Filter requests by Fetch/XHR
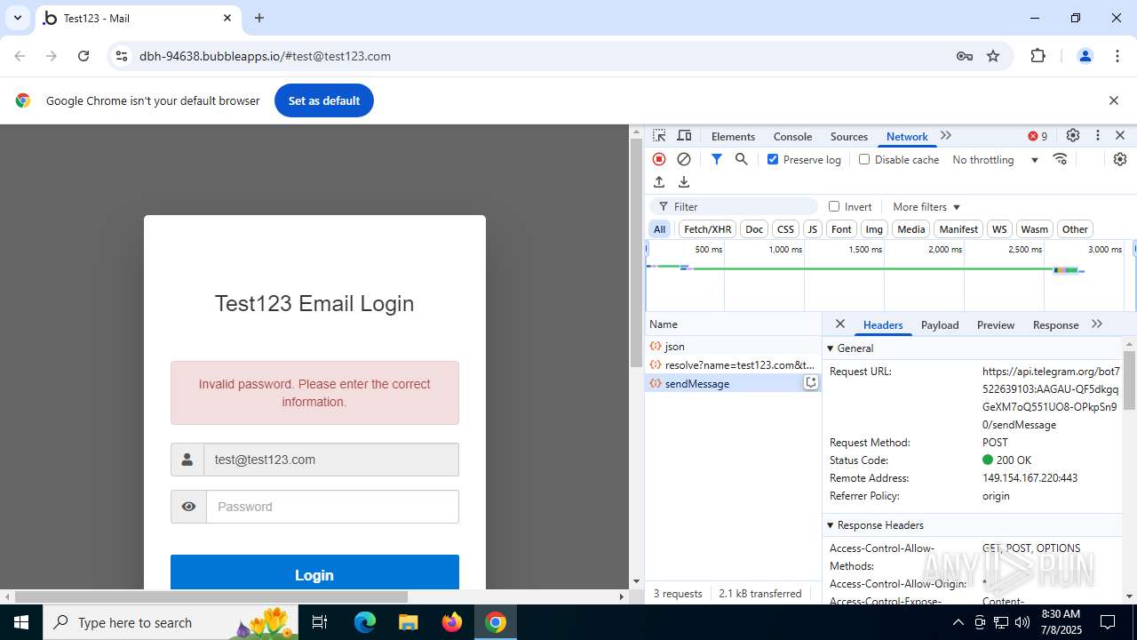The image size is (1137, 640). 708,229
